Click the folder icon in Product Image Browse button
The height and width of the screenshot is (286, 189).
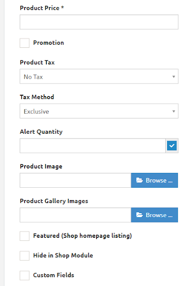(x=139, y=180)
